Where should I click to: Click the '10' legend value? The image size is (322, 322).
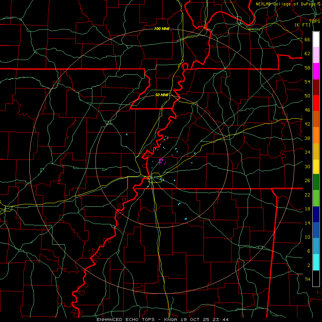(307, 237)
